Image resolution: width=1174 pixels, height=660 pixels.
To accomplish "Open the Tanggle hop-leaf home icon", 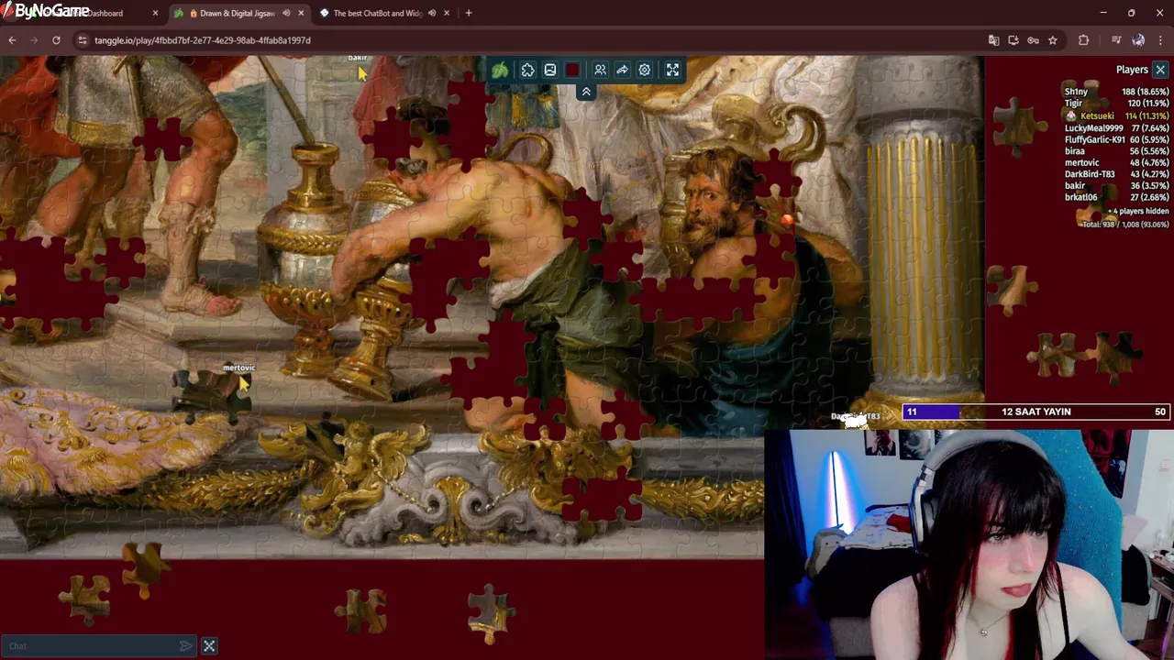I will point(500,70).
